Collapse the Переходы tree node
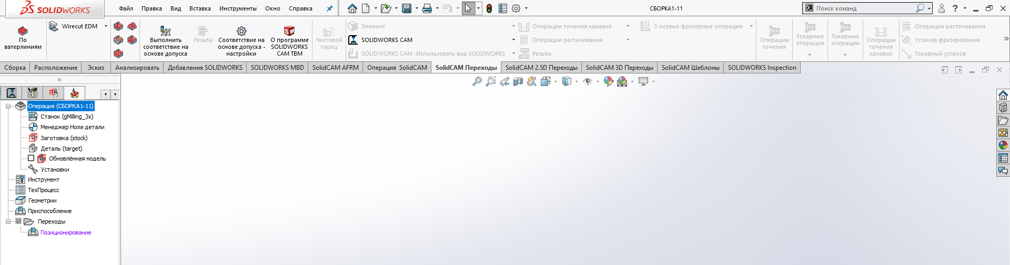 [x=8, y=221]
